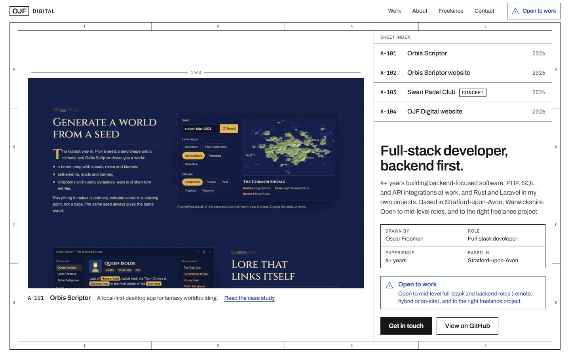
Task: Select the Continent land shape chip
Action: (192, 147)
